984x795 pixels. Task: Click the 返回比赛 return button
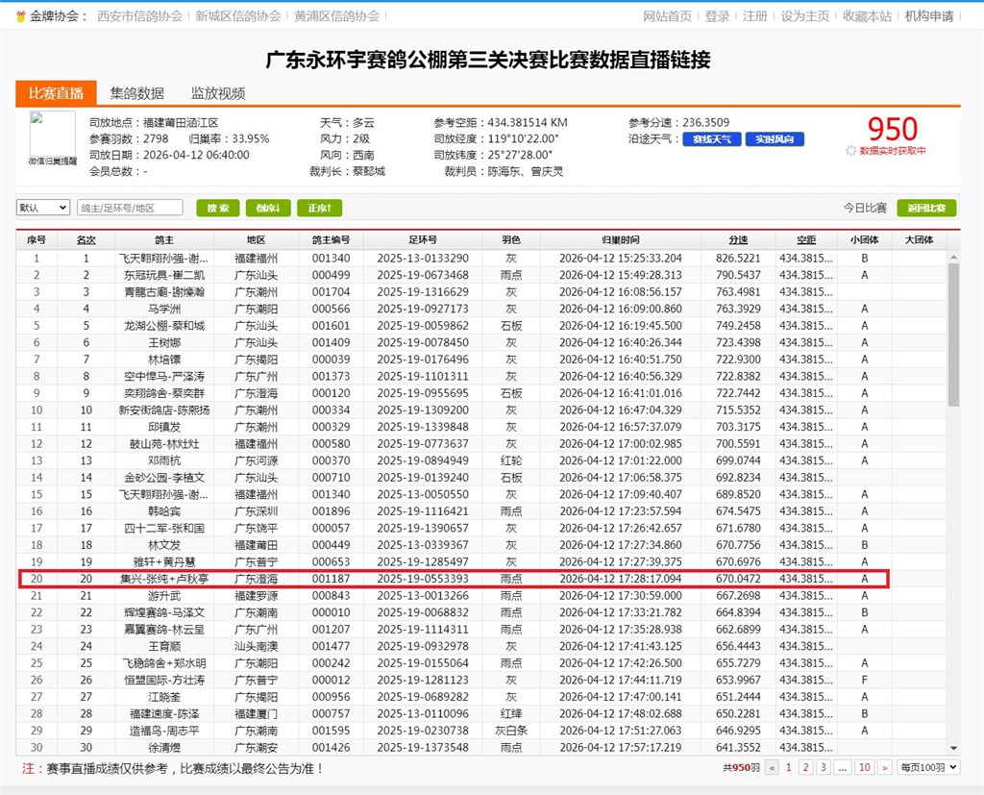tap(926, 208)
